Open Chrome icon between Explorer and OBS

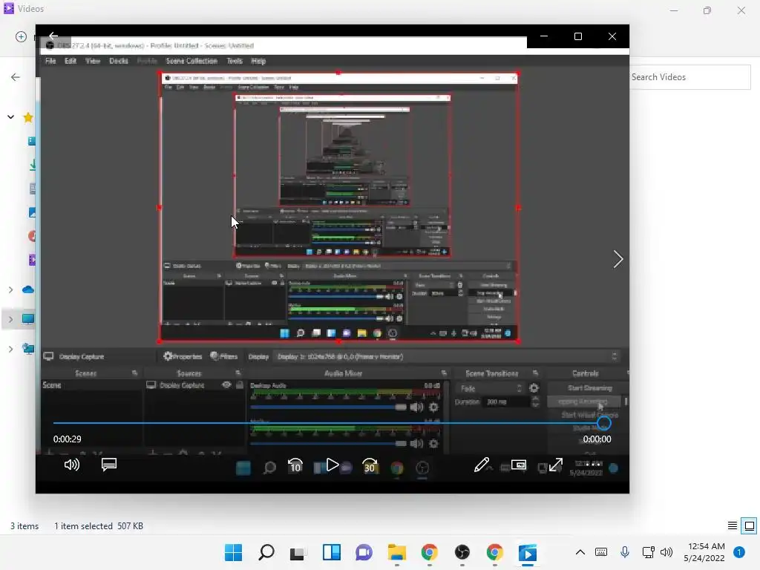[x=429, y=552]
